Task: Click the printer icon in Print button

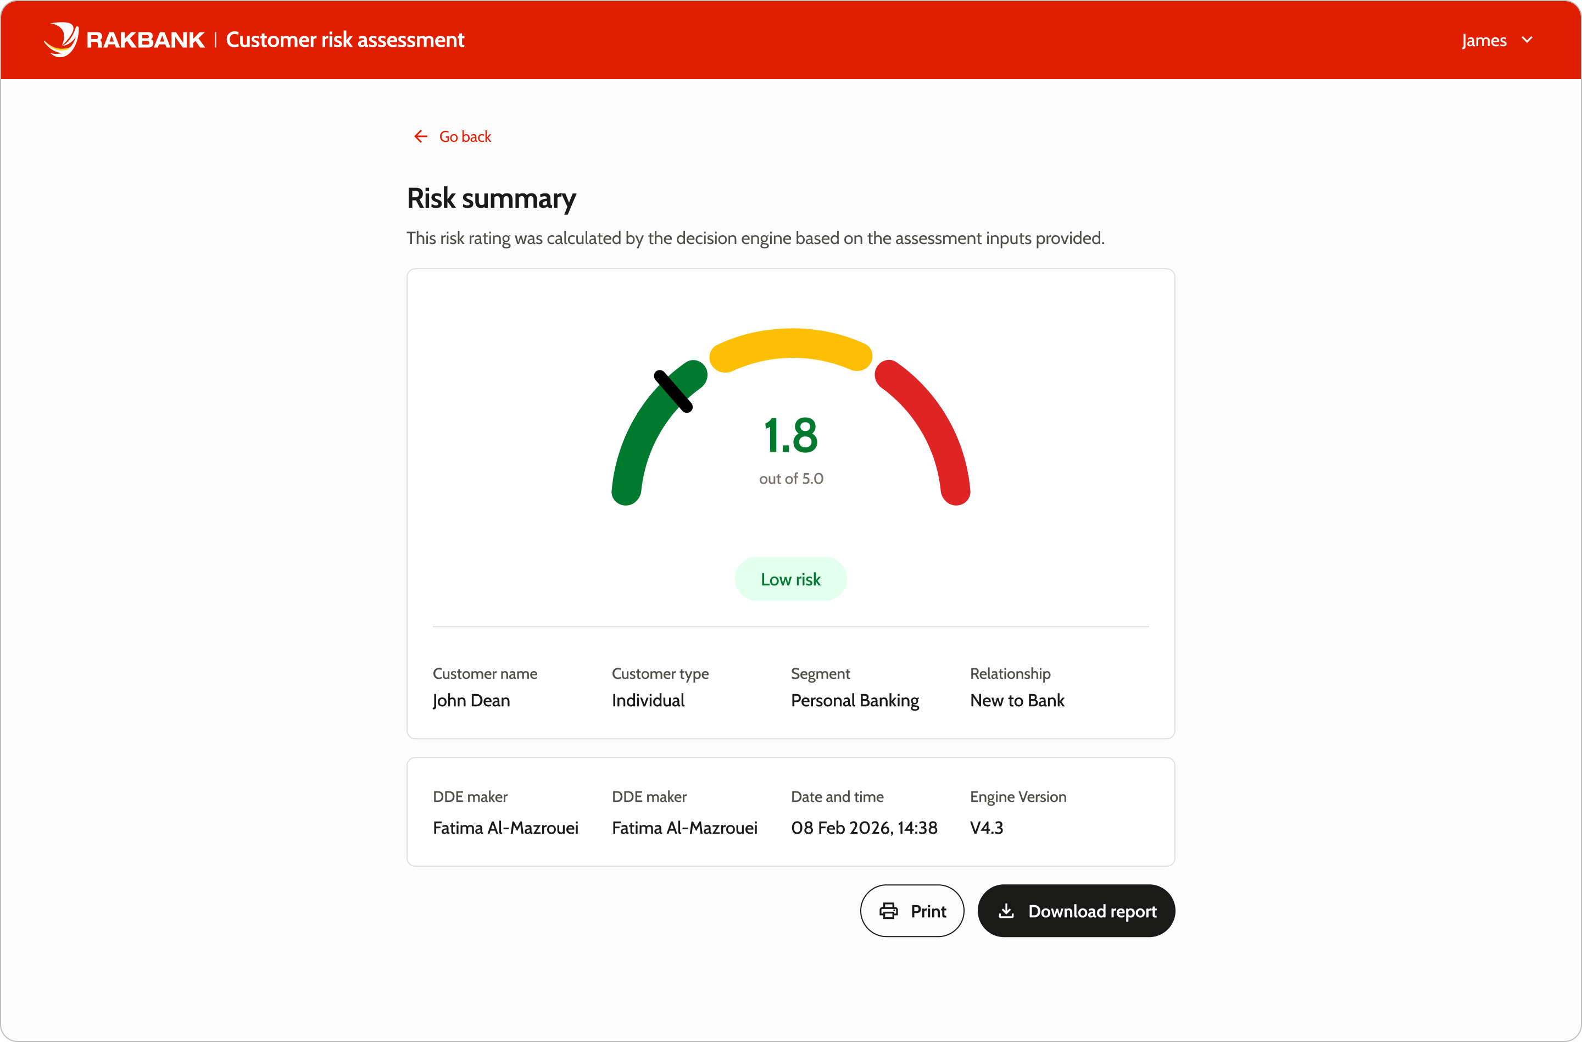Action: [x=889, y=911]
